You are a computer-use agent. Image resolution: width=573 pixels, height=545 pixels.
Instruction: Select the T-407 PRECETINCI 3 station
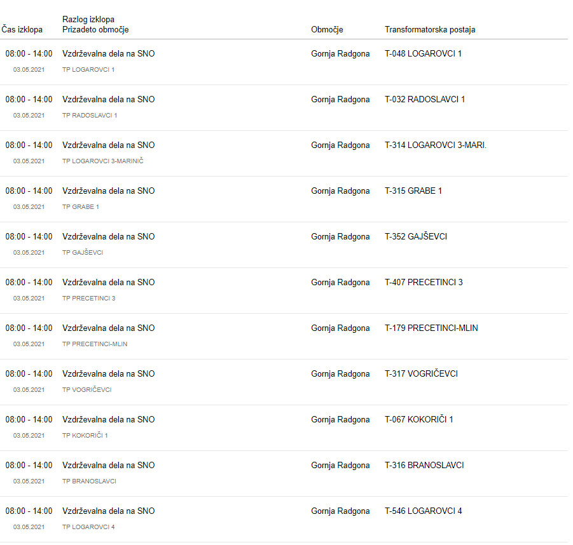coord(424,283)
